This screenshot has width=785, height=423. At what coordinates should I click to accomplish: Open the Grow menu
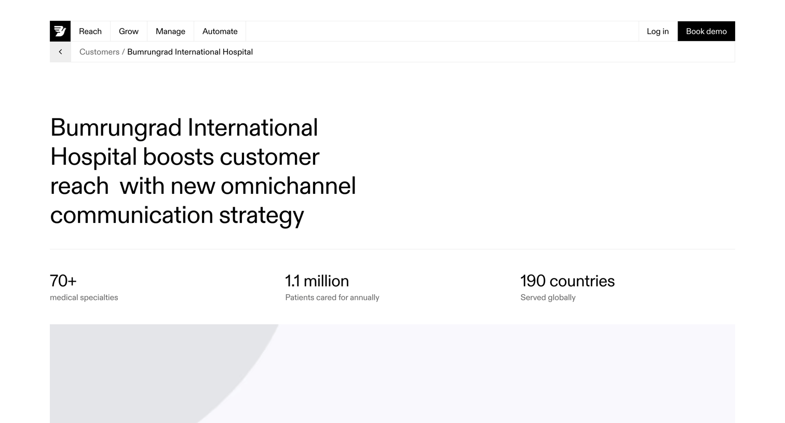pos(129,31)
